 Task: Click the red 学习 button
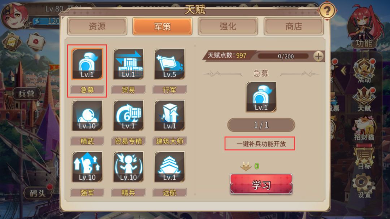pyautogui.click(x=261, y=184)
